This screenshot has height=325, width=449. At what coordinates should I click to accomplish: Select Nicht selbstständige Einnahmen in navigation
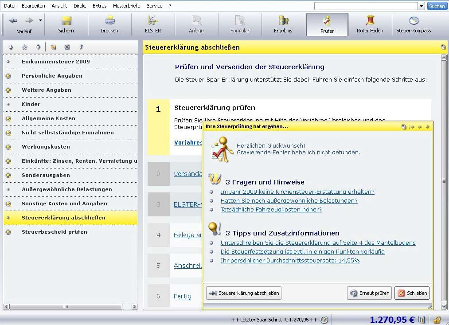tap(70, 133)
